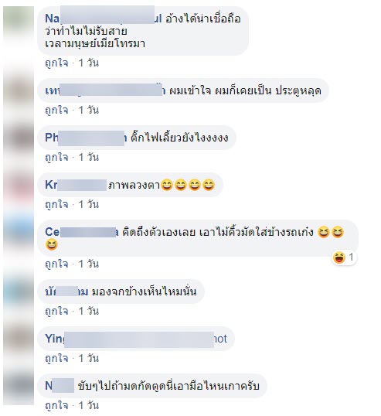This screenshot has height=416, width=381.
Task: Click ถูกใจ under มองจกข้างเห็นไหมนั่น
Action: 56,311
